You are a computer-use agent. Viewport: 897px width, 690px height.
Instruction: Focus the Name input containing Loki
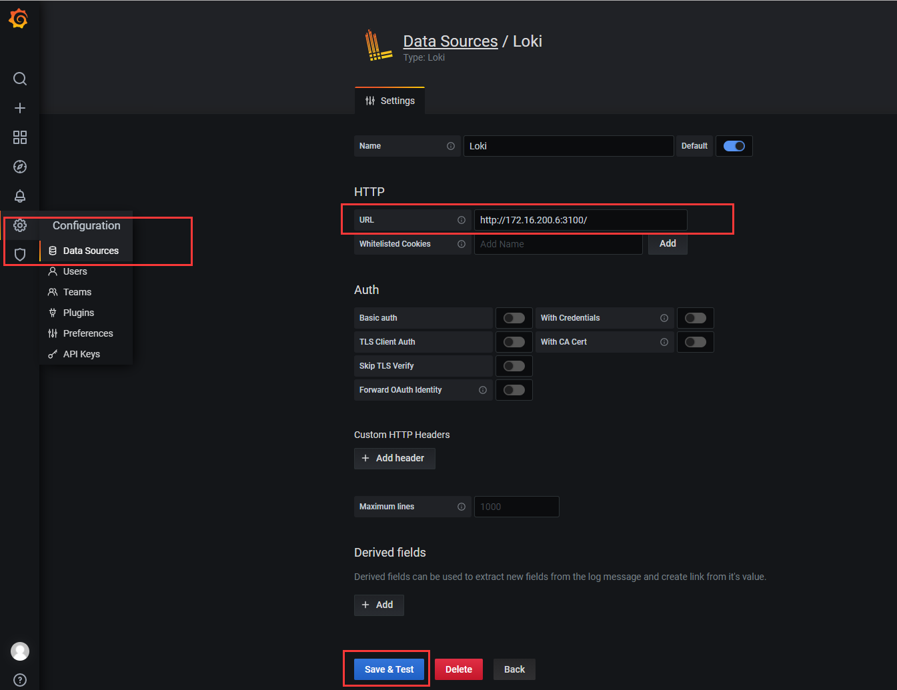click(x=568, y=146)
